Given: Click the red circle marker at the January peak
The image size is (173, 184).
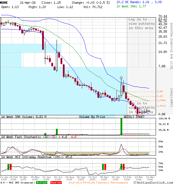Looking at the screenshot, I should pos(121,78).
